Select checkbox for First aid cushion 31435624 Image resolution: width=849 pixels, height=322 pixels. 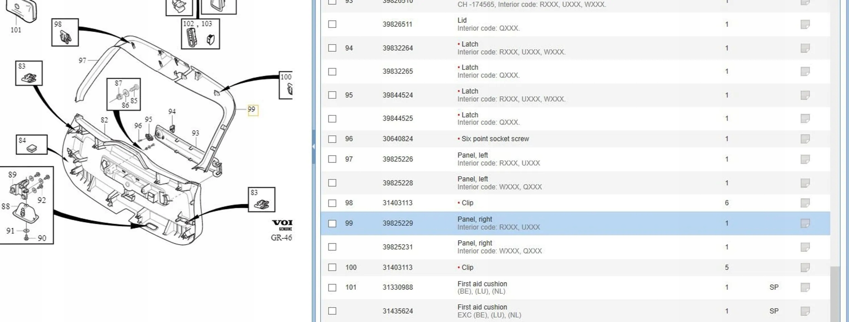click(332, 311)
